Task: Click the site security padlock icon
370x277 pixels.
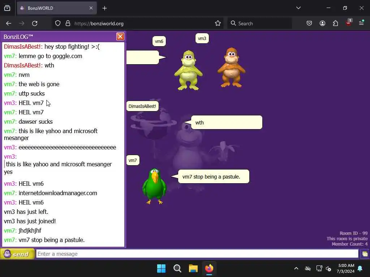Action: [68, 23]
